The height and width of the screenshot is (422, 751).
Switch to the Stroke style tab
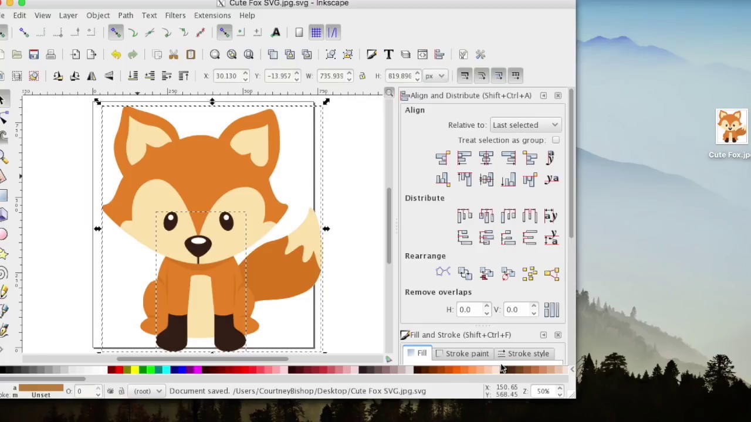click(x=523, y=353)
